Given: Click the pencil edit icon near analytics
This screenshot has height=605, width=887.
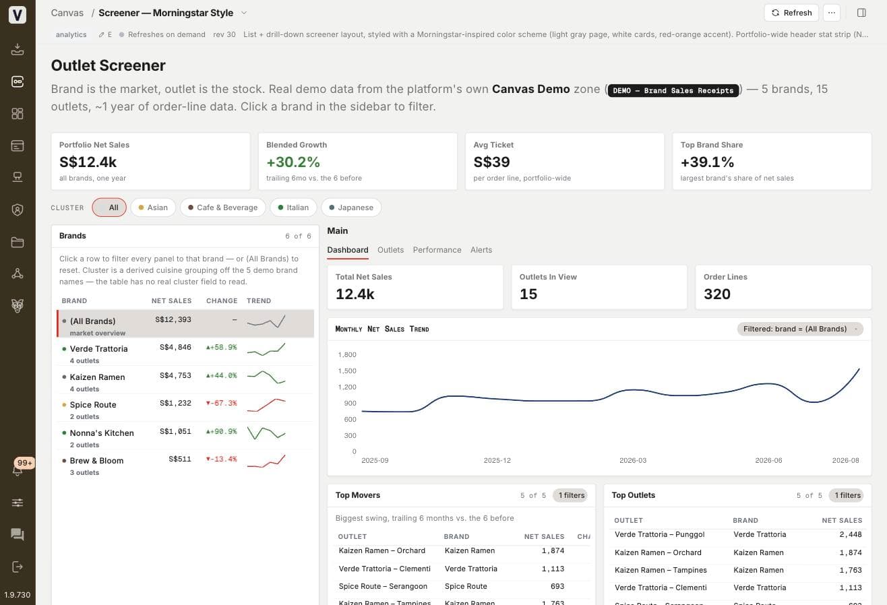Looking at the screenshot, I should pos(101,34).
